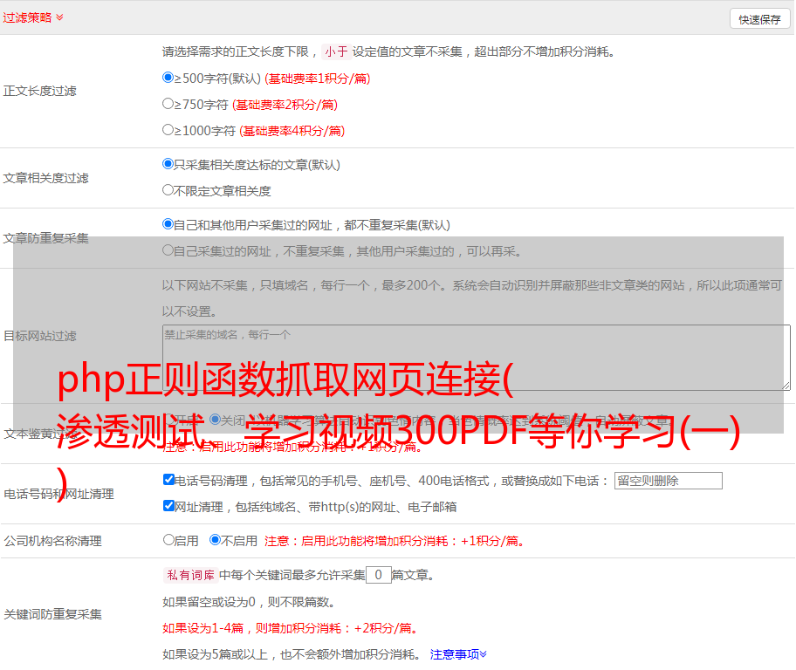
Task: Click the red text 基础费率2积分/篇
Action: coord(285,105)
